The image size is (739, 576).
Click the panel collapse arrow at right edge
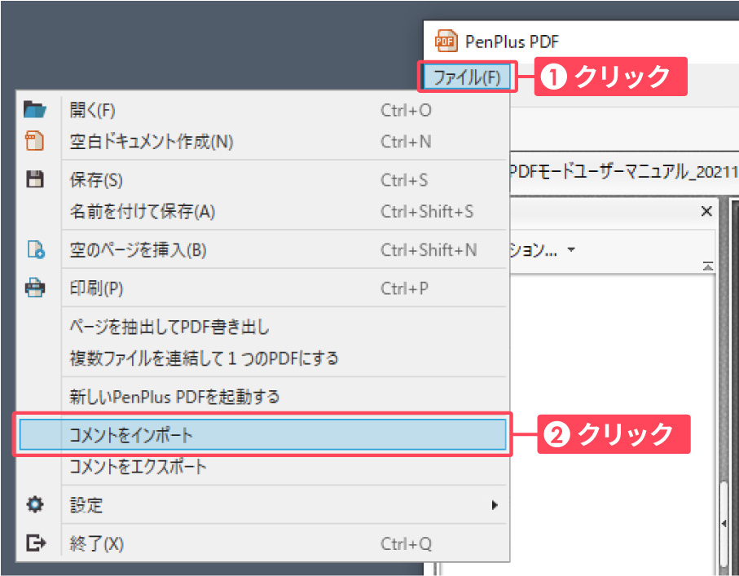point(724,523)
